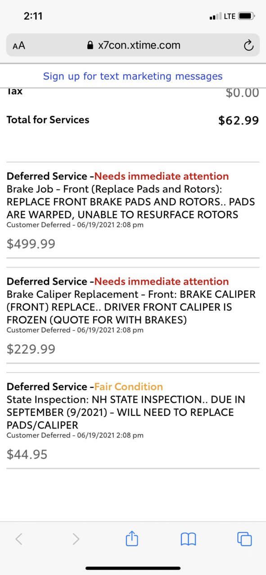This screenshot has height=575, width=266.
Task: Select the Brake Caliper Replacement deferred service
Action: coord(133,315)
